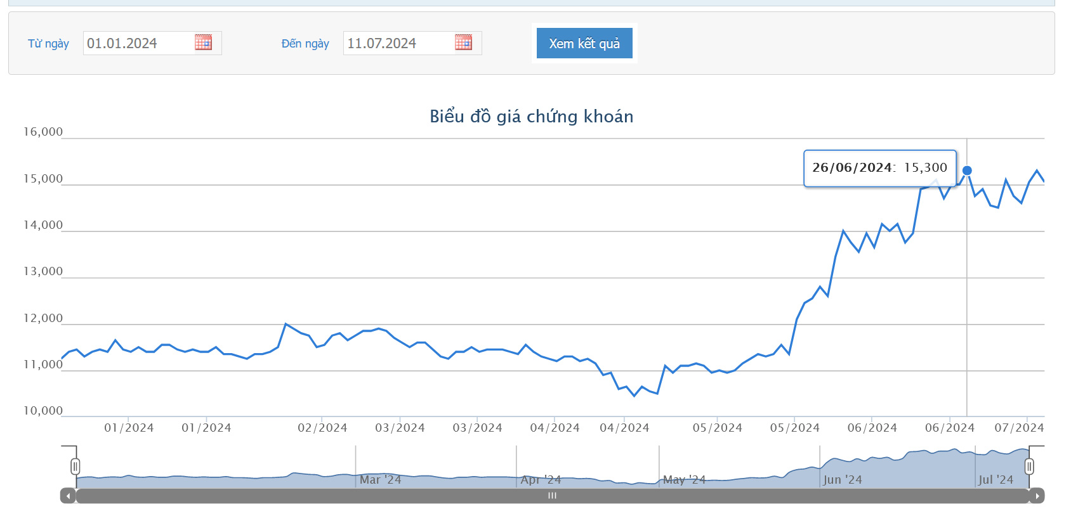Open the calendar picker for Đến ngày
This screenshot has height=516, width=1078.
[x=463, y=42]
